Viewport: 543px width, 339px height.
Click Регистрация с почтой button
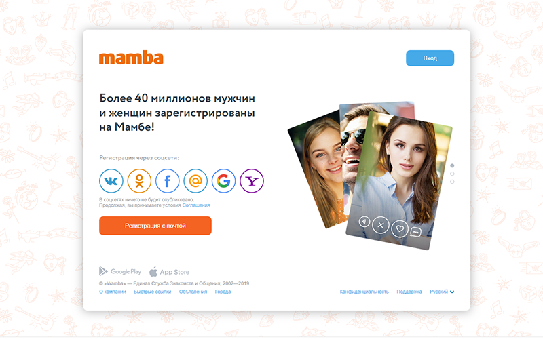155,226
